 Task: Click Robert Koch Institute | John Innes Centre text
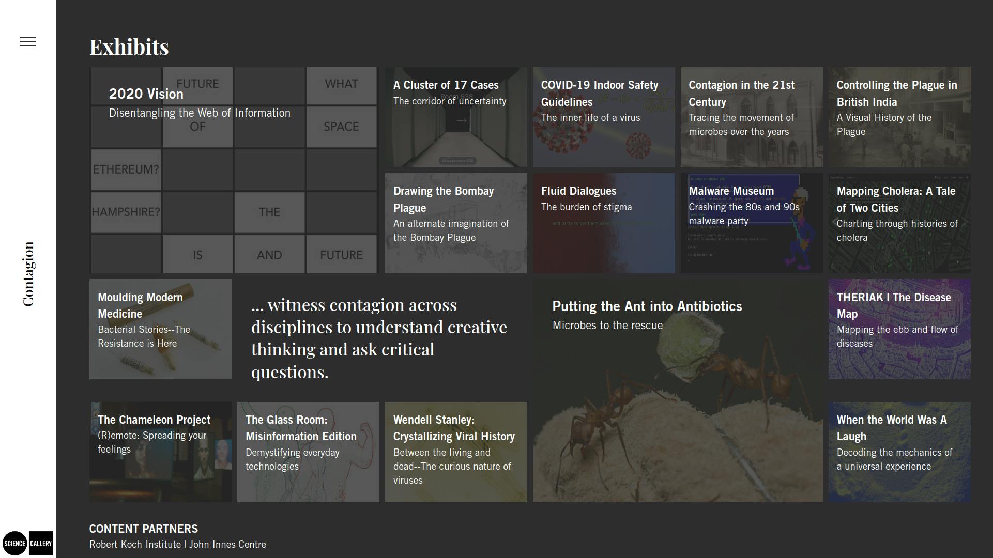(x=178, y=544)
